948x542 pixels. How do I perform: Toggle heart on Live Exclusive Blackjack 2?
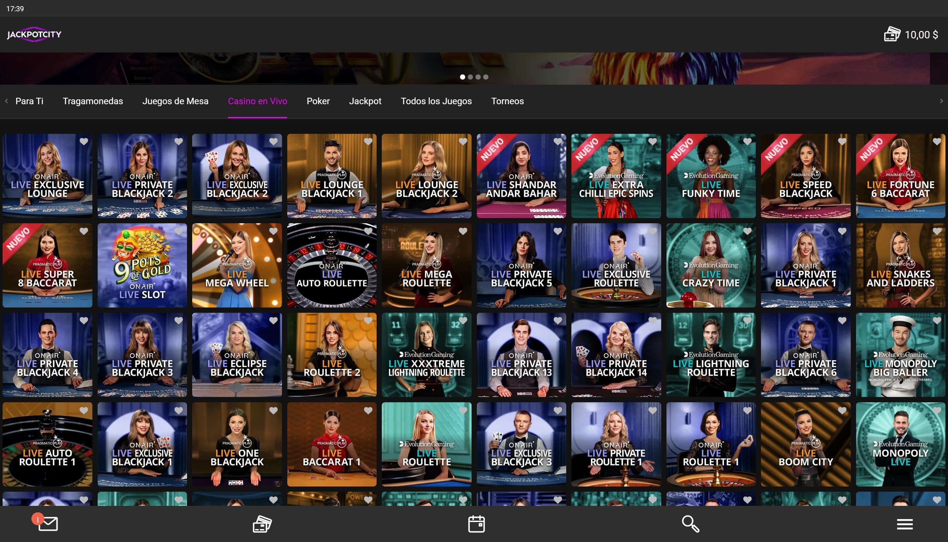point(273,141)
